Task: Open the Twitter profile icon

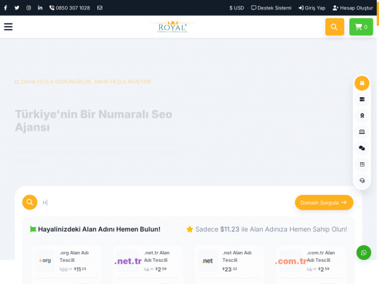Action: click(17, 8)
